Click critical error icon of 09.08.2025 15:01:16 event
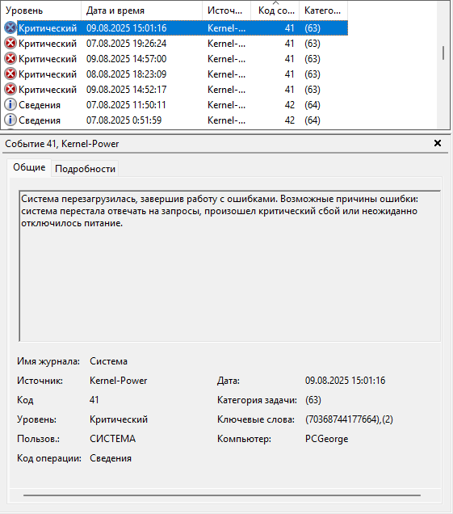Image resolution: width=453 pixels, height=514 pixels. [10, 27]
